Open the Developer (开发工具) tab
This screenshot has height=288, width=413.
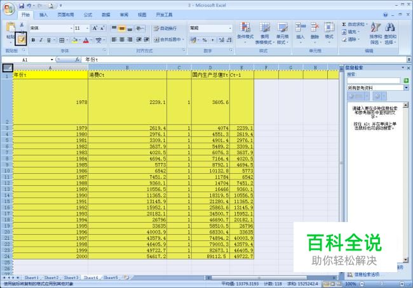point(164,15)
